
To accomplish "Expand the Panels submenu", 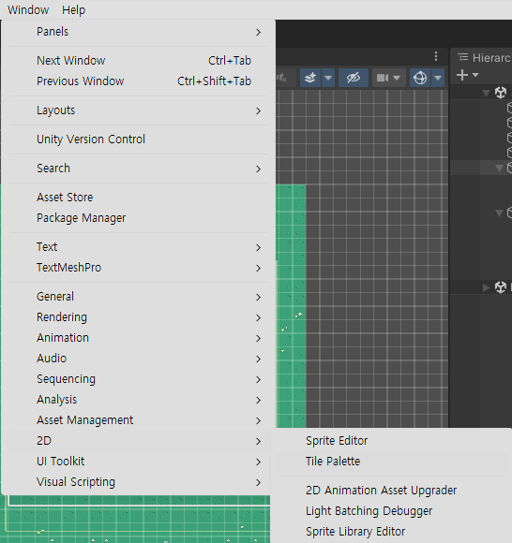I will pyautogui.click(x=138, y=32).
